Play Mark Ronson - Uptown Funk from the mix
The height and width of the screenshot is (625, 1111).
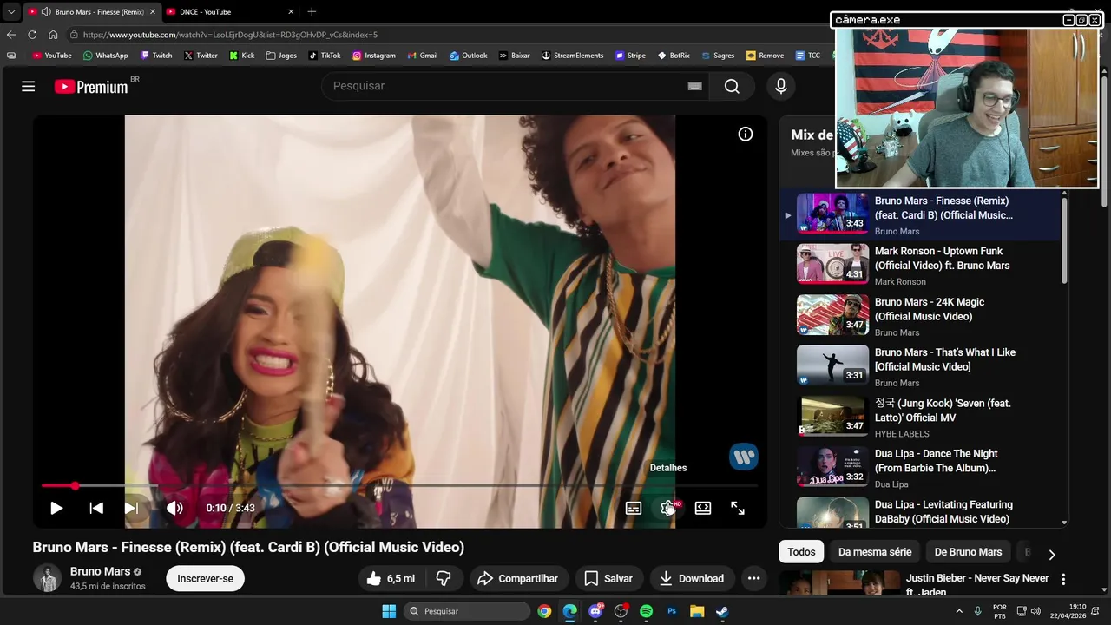[920, 265]
